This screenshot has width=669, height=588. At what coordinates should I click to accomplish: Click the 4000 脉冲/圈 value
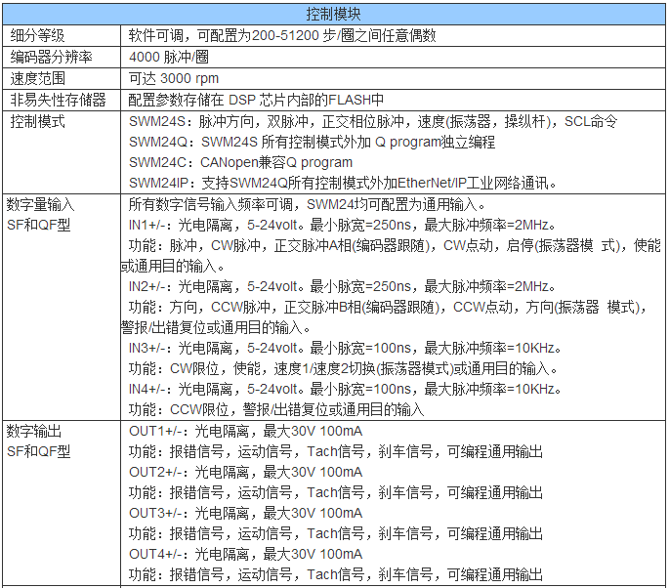pyautogui.click(x=169, y=57)
